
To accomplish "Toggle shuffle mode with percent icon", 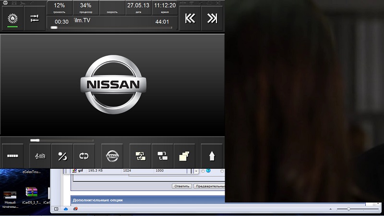I will (62, 156).
